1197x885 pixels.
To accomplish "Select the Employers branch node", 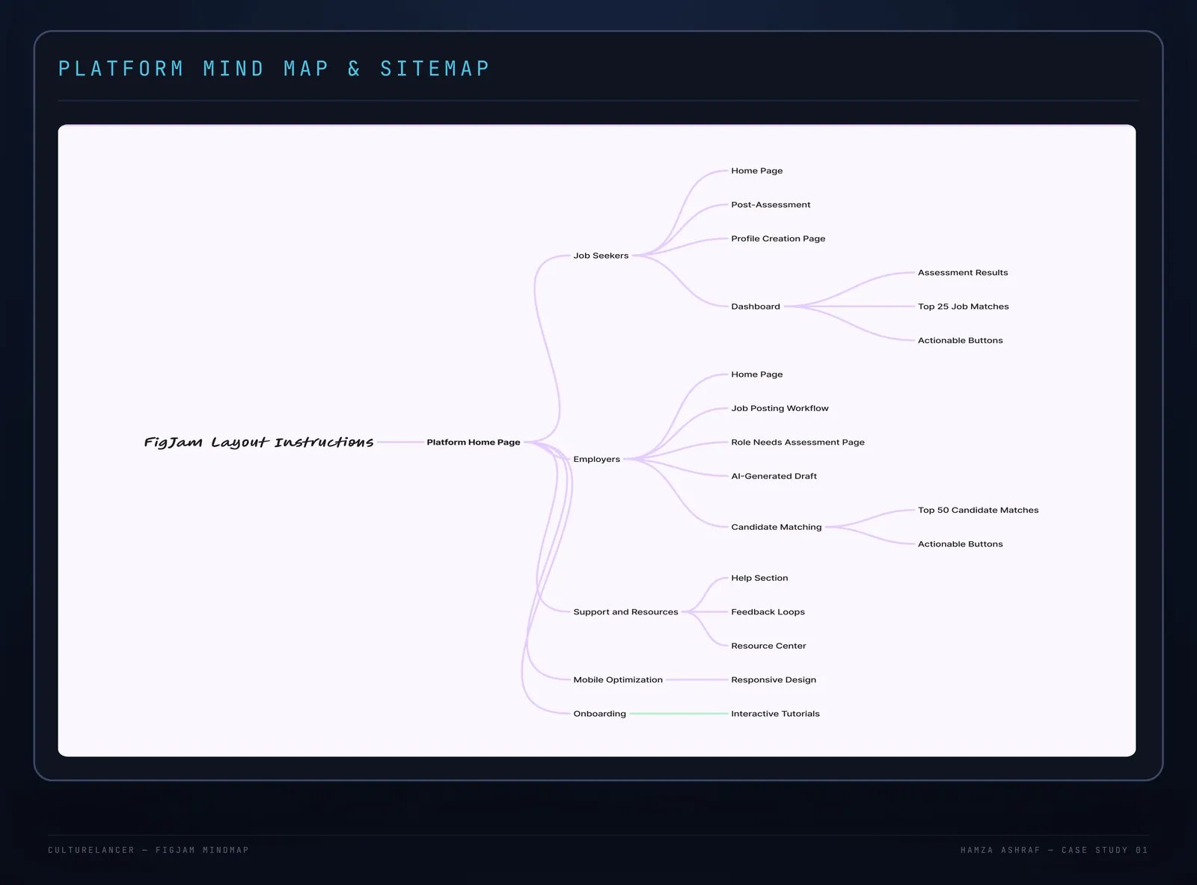I will click(x=596, y=459).
